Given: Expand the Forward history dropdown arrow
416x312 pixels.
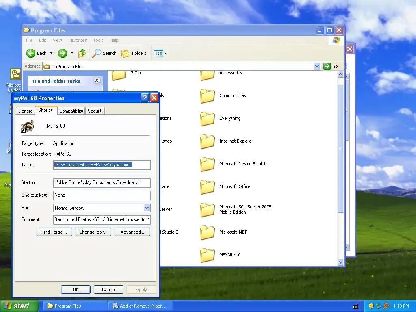Looking at the screenshot, I should pyautogui.click(x=72, y=53).
